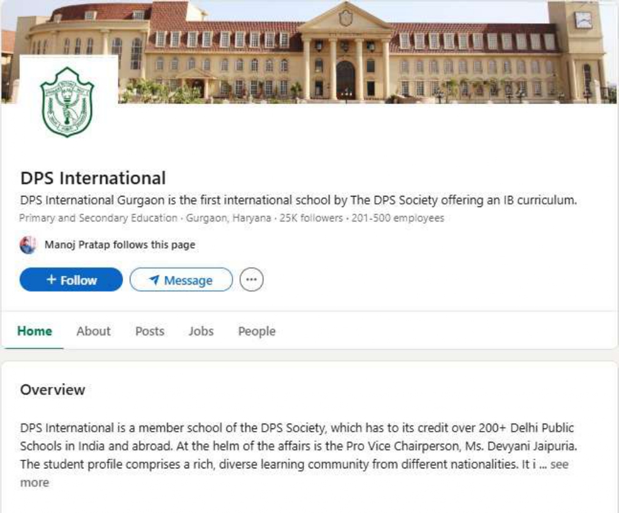This screenshot has width=619, height=513.
Task: Click the tagline about IB curriculum
Action: pyautogui.click(x=298, y=200)
